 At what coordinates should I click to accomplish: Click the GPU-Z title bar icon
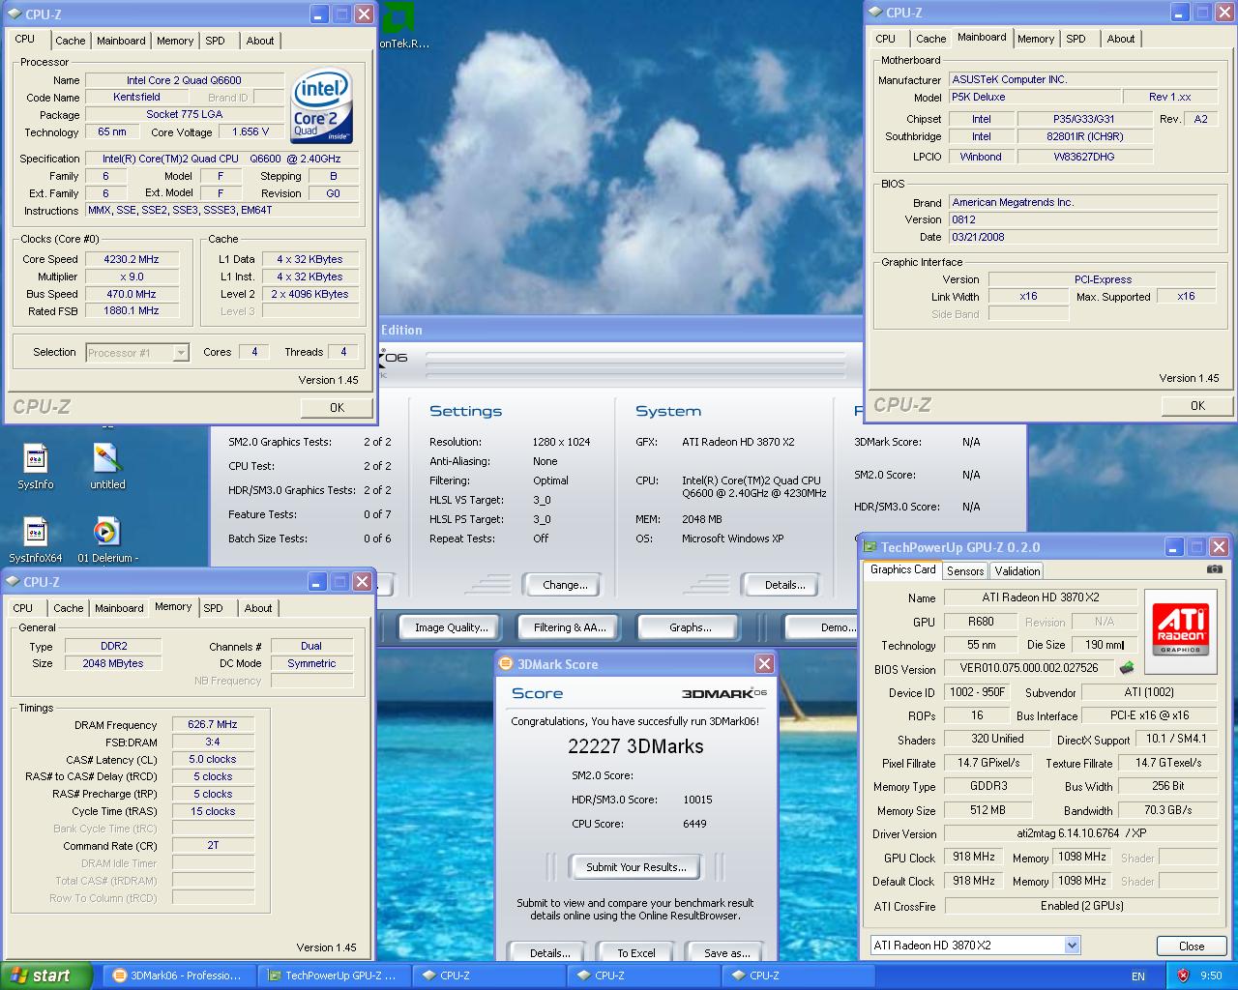pos(870,546)
